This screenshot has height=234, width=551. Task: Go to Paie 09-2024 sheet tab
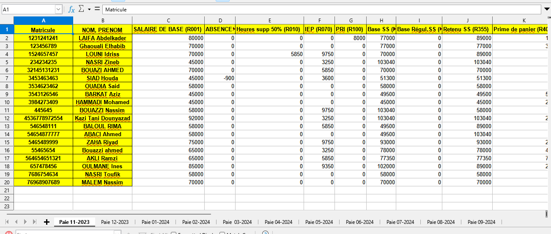481,222
